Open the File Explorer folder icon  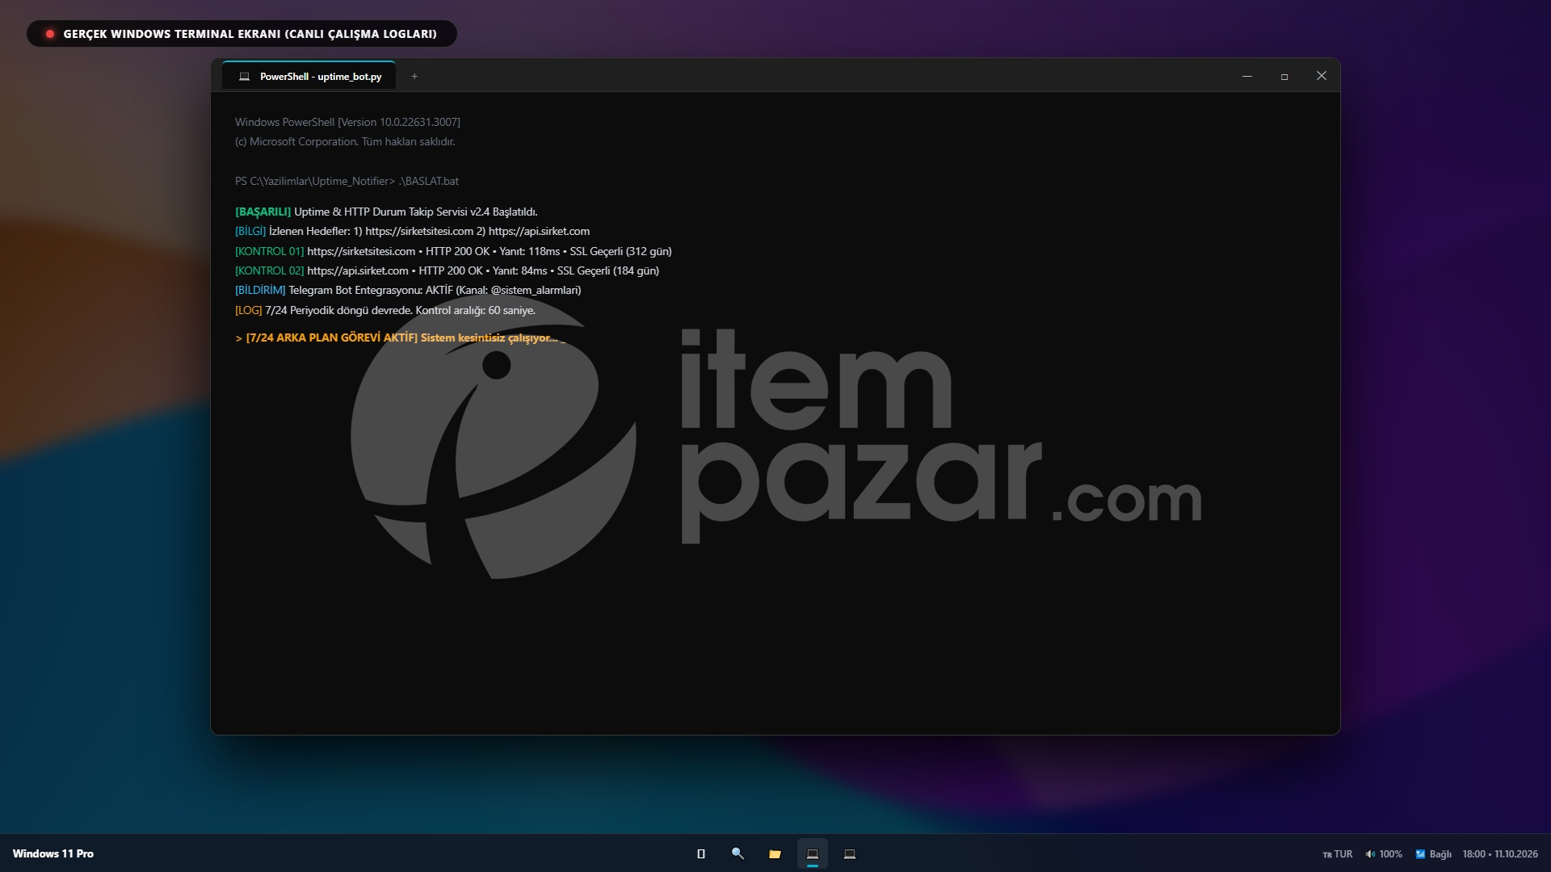(x=775, y=853)
